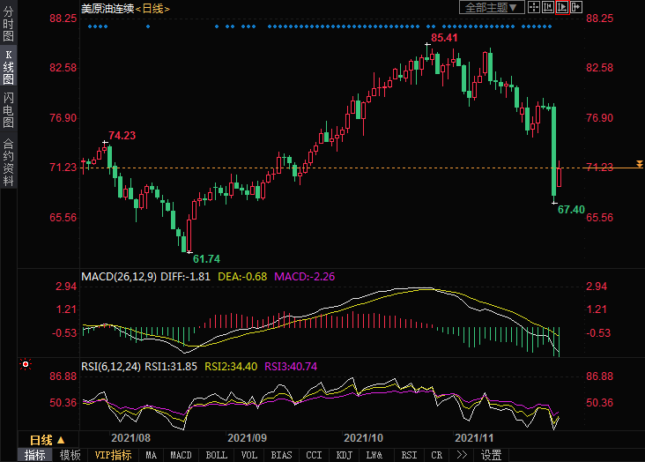Image resolution: width=645 pixels, height=462 pixels.
Task: Open the 全部主题 dropdown
Action: coord(493,8)
